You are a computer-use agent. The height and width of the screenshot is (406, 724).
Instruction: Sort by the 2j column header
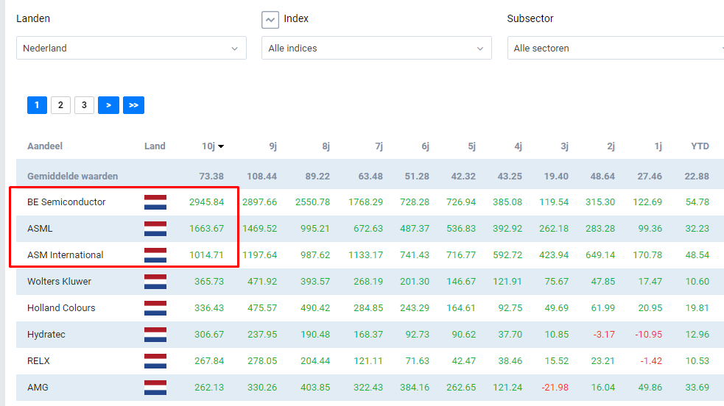[x=611, y=146]
